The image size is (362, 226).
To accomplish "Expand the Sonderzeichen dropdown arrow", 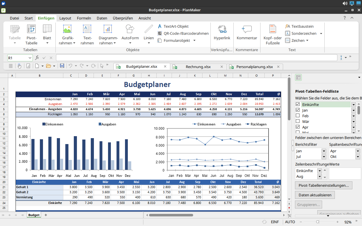I will point(321,33).
